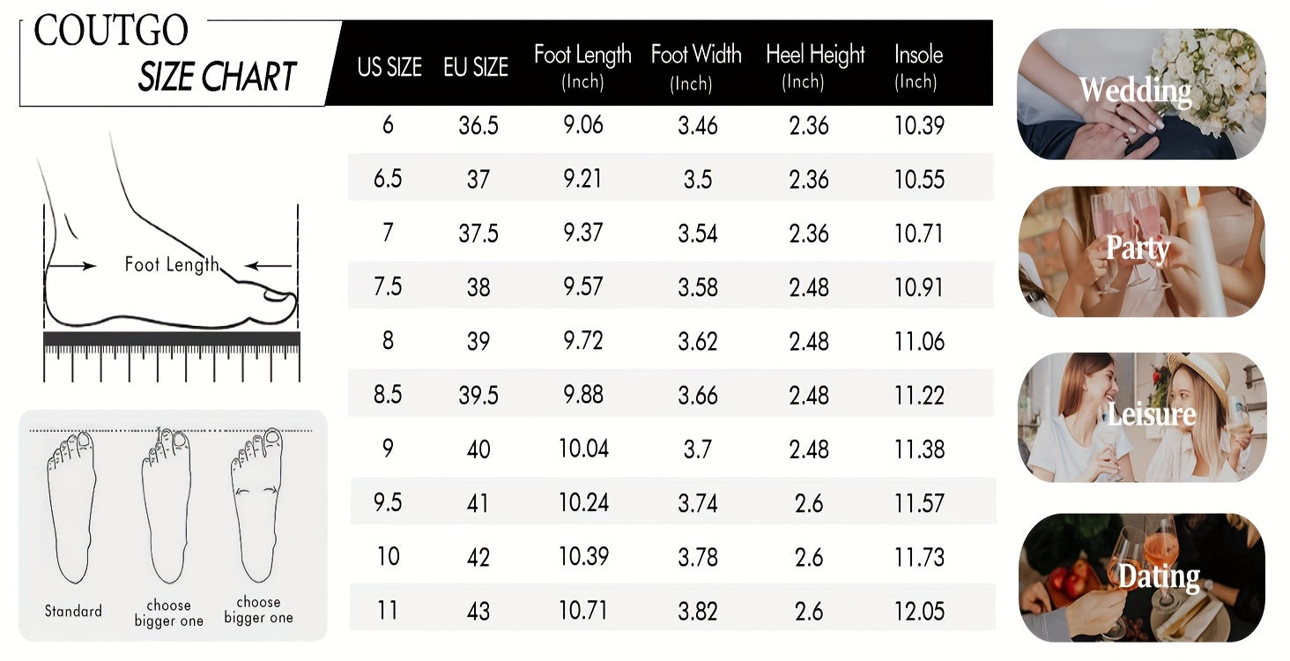1290x661 pixels.
Task: Click the Dating occasion thumbnail
Action: coord(1142,577)
